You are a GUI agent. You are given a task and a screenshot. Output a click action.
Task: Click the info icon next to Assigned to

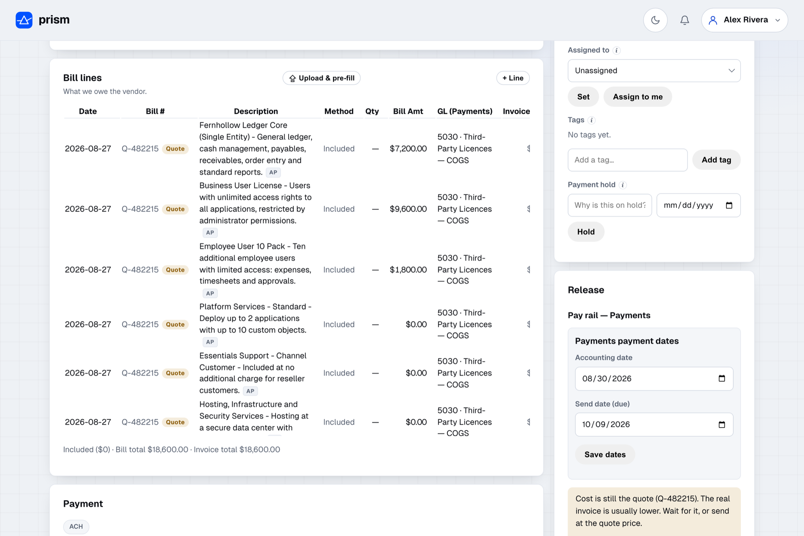click(617, 50)
